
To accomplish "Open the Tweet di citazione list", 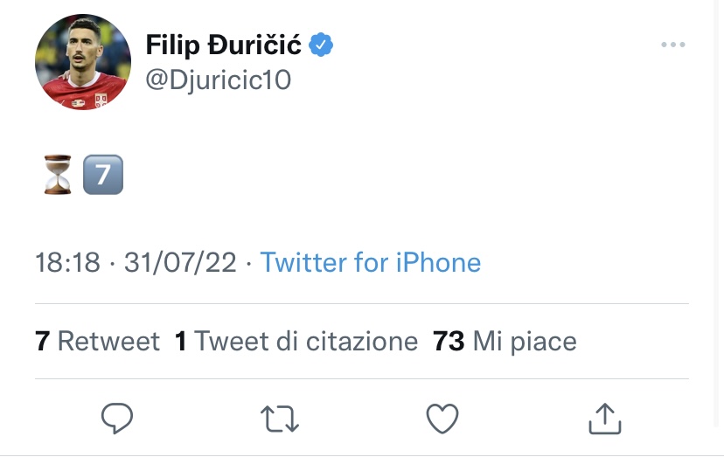I will pyautogui.click(x=306, y=341).
